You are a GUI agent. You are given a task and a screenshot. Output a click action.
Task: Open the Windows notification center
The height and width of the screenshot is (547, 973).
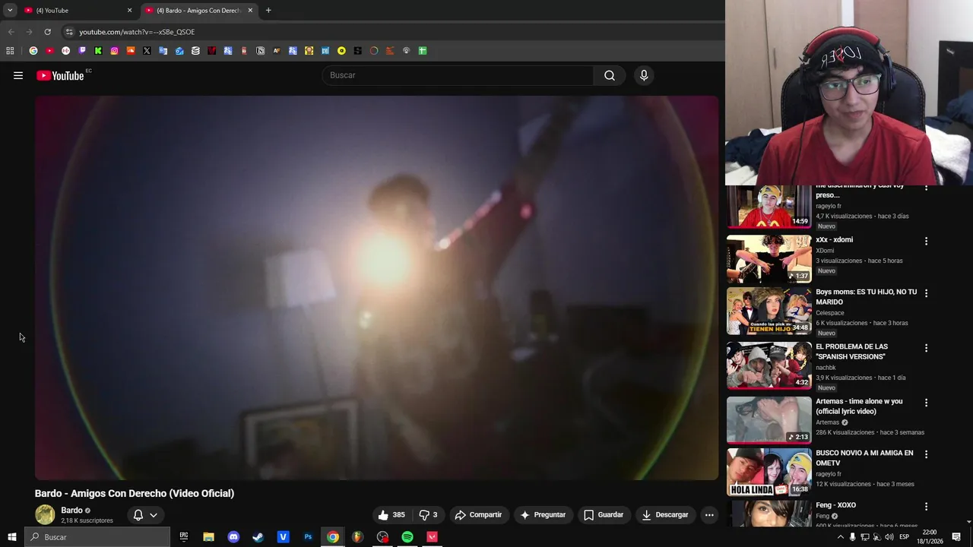(956, 537)
